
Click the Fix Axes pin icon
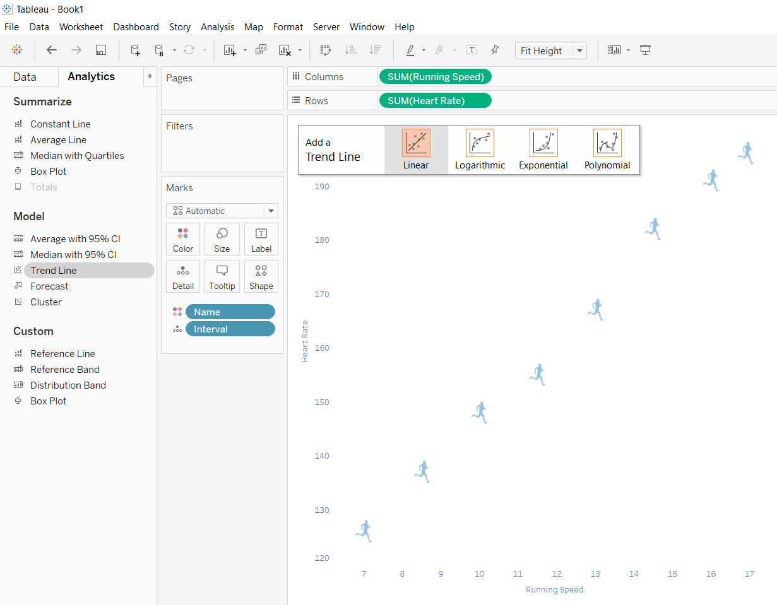pos(494,50)
